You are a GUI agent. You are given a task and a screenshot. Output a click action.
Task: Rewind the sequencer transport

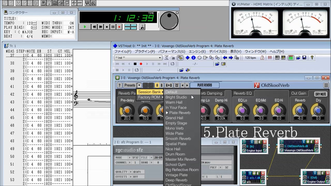(94, 27)
